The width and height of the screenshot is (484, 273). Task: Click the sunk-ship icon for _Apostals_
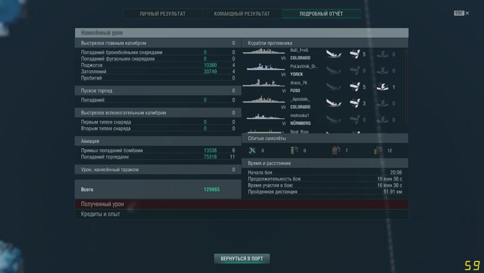(x=334, y=103)
